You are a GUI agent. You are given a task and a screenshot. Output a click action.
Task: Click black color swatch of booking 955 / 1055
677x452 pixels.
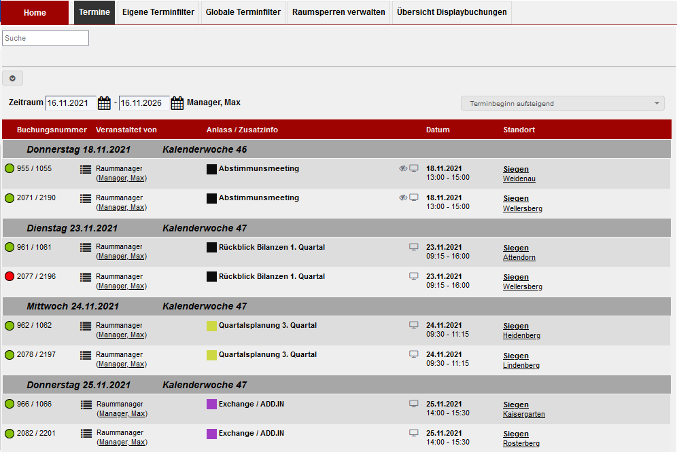(x=211, y=169)
